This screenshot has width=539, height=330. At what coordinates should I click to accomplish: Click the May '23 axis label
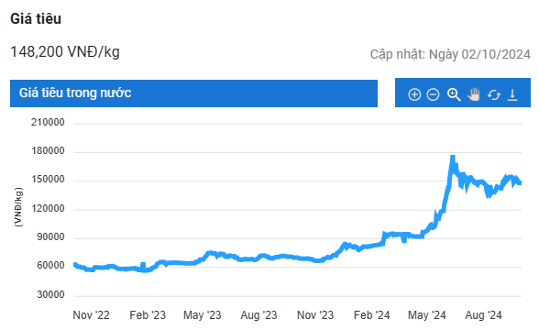202,315
